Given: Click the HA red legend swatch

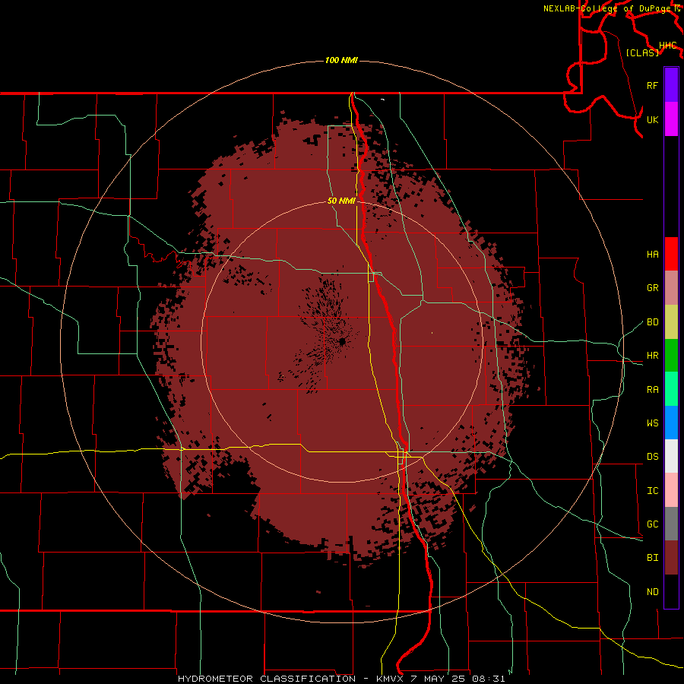Looking at the screenshot, I should (x=671, y=254).
